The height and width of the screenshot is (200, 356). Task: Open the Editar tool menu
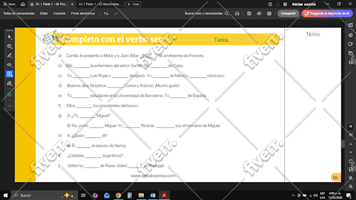tap(44, 14)
